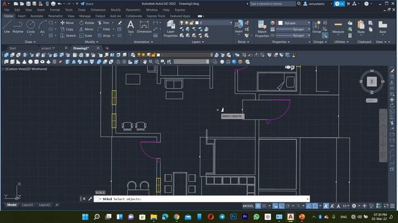
Task: Click the Undo arrow in quick access
Action: (60, 4)
